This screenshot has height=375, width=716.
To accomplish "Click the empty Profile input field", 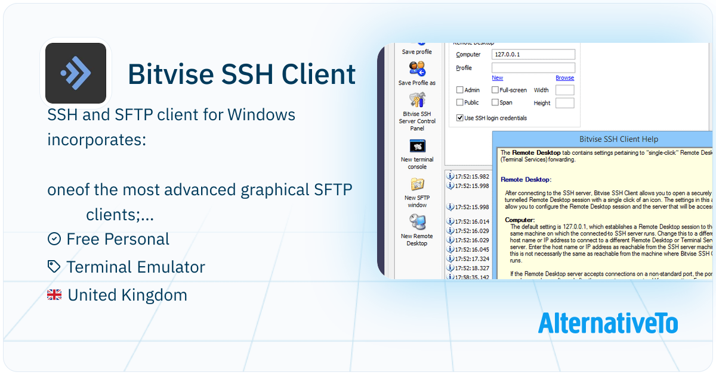I will click(x=533, y=68).
